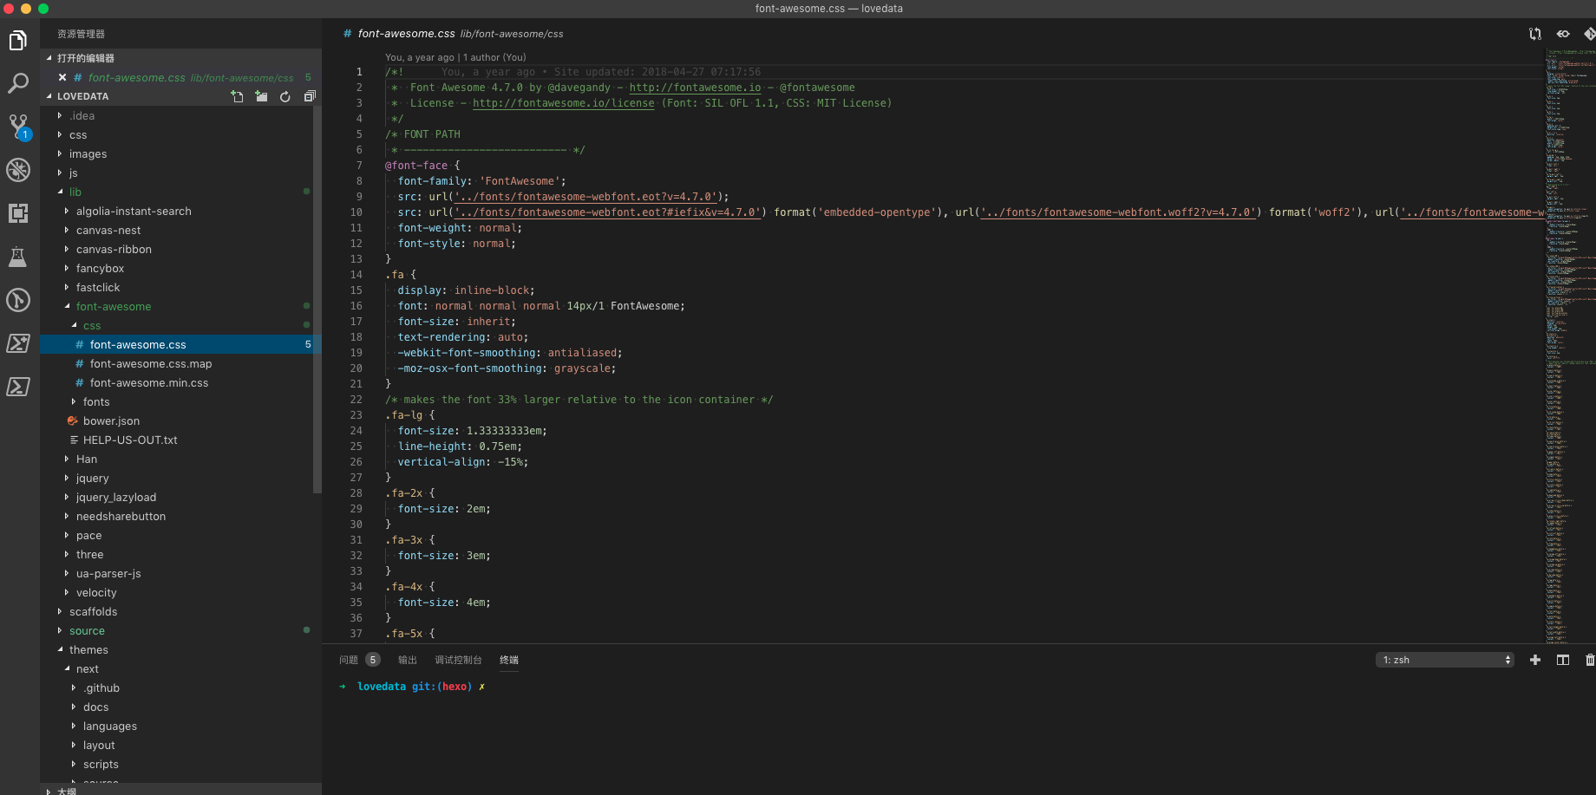Click the code minimap on the right

pyautogui.click(x=1570, y=347)
